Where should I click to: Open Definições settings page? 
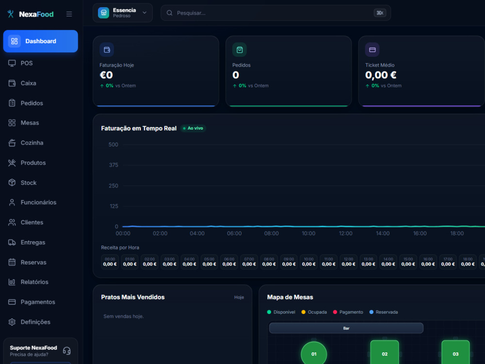point(41,322)
